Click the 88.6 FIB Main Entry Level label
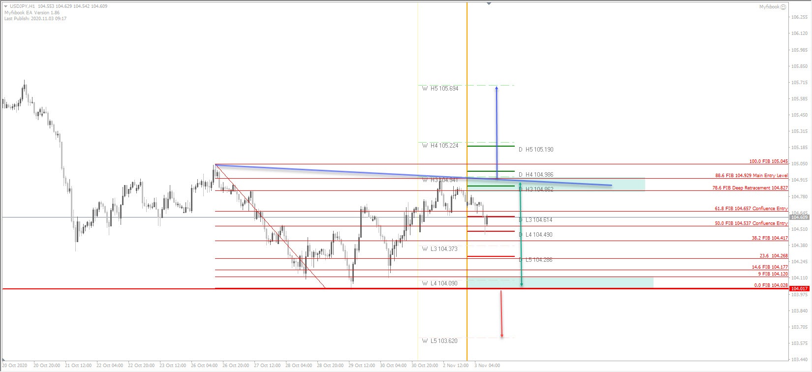Image resolution: width=812 pixels, height=372 pixels. click(x=751, y=176)
